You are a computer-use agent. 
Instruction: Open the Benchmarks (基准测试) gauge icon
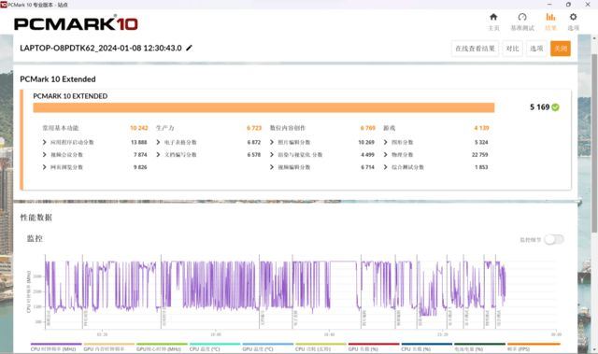point(522,17)
